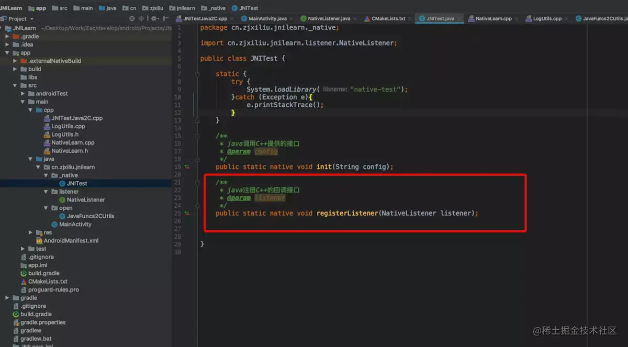The image size is (628, 347).
Task: Click the loadLibrary call in editor
Action: click(x=295, y=89)
